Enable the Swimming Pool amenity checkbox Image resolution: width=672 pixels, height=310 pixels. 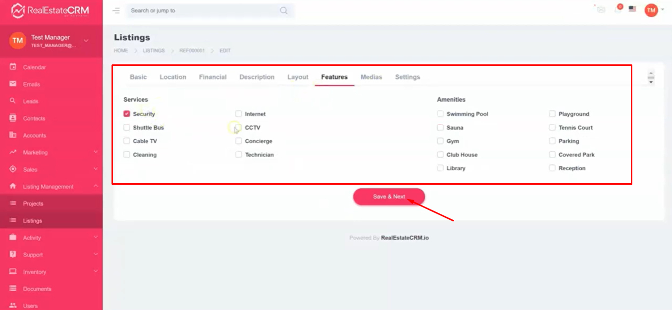[440, 114]
